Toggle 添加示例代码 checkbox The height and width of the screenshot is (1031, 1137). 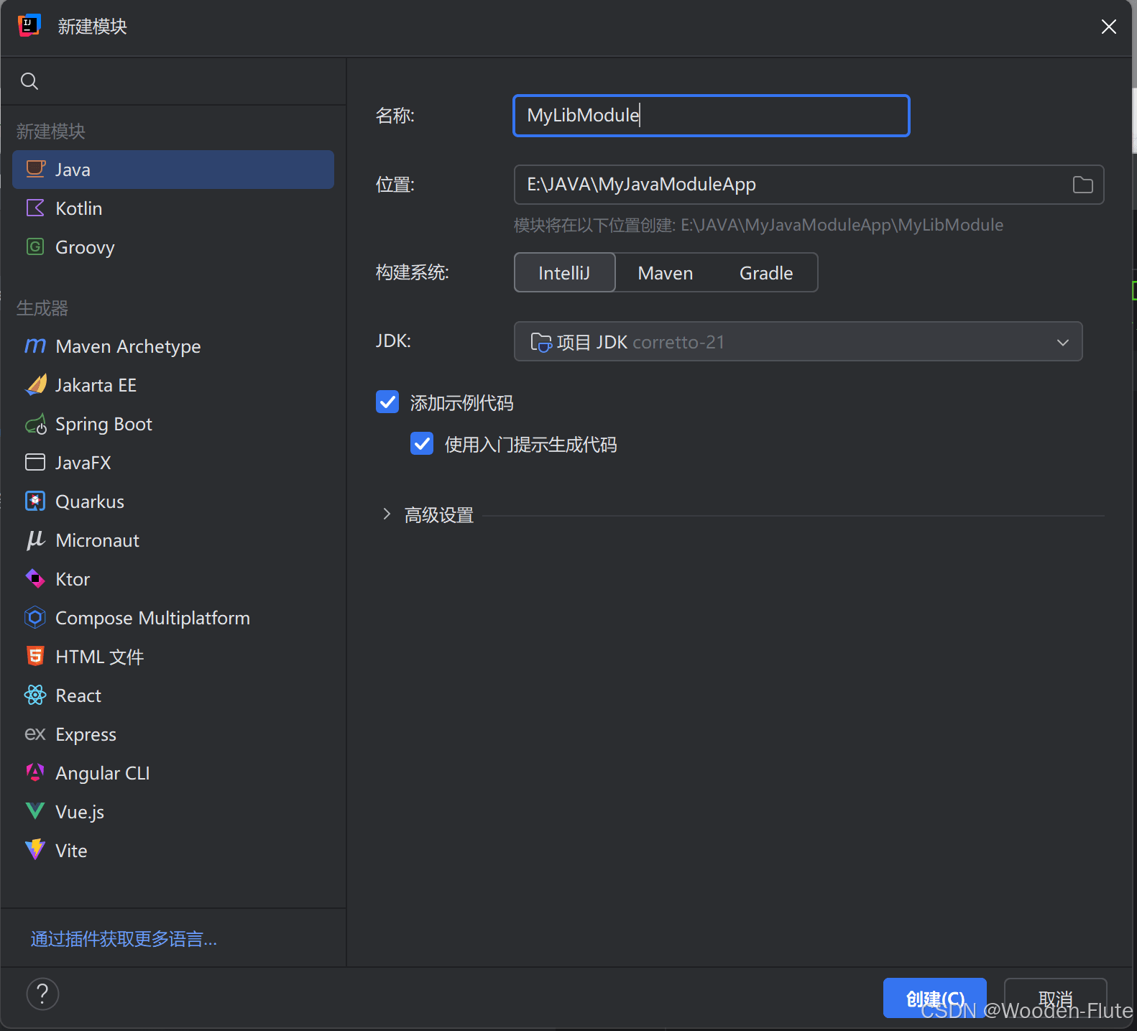(387, 402)
